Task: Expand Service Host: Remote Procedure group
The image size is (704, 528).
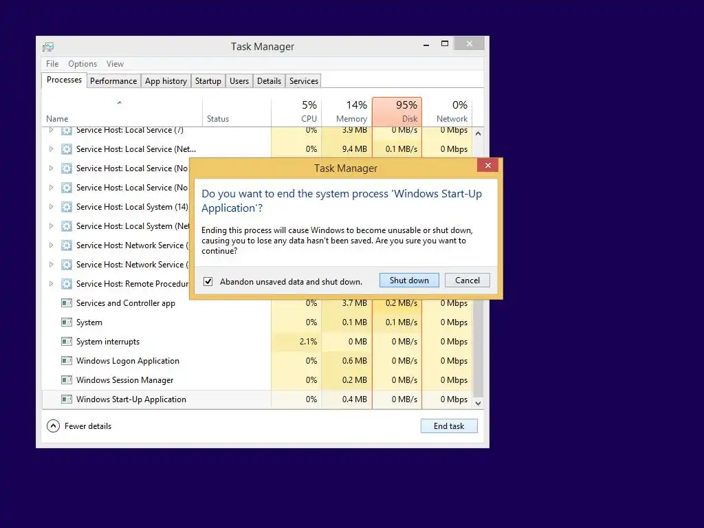Action: pyautogui.click(x=51, y=284)
